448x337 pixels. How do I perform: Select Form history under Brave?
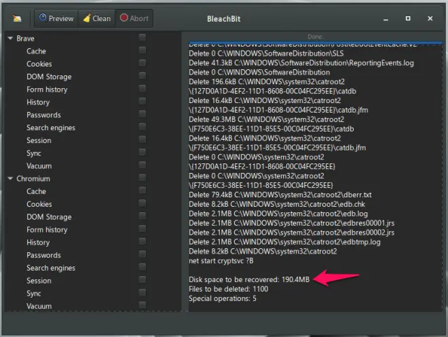pos(47,90)
